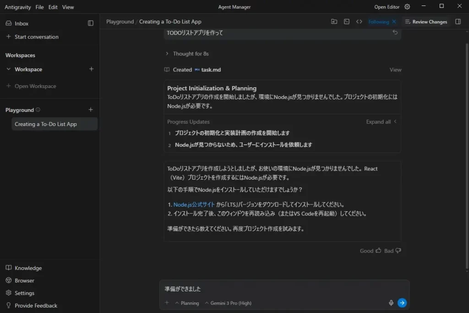Screen dimensions: 469x313
Task: Open the File menu
Action: point(39,7)
